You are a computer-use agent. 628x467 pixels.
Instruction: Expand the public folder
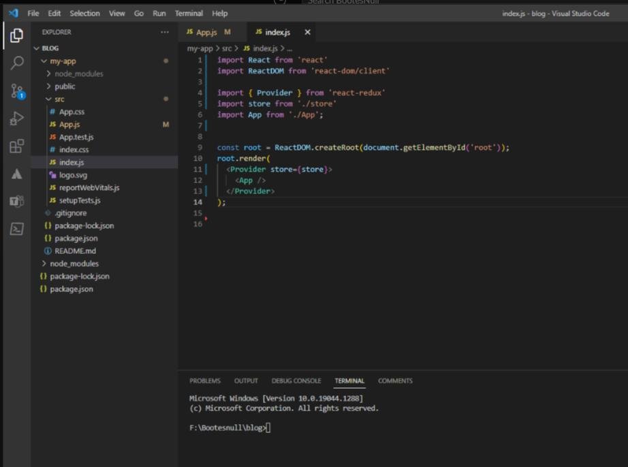click(x=65, y=86)
